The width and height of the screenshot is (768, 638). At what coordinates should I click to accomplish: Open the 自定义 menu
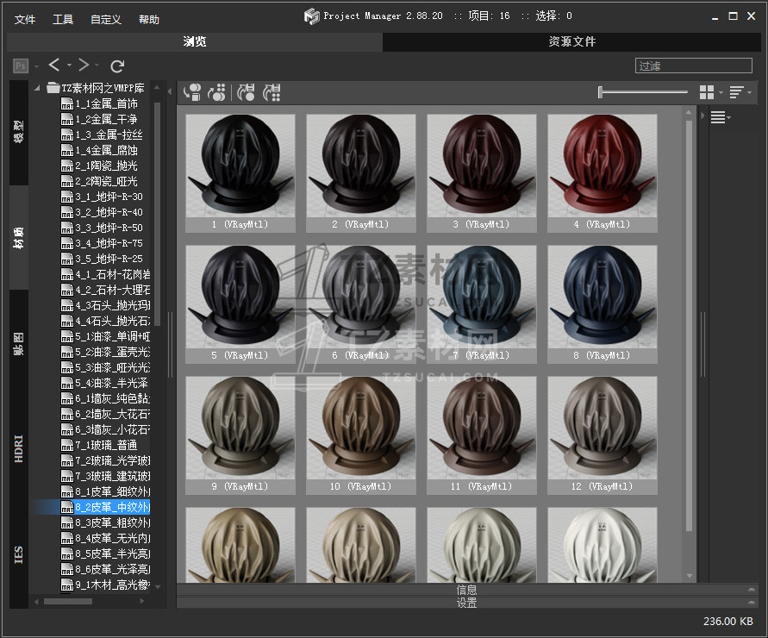(x=105, y=19)
